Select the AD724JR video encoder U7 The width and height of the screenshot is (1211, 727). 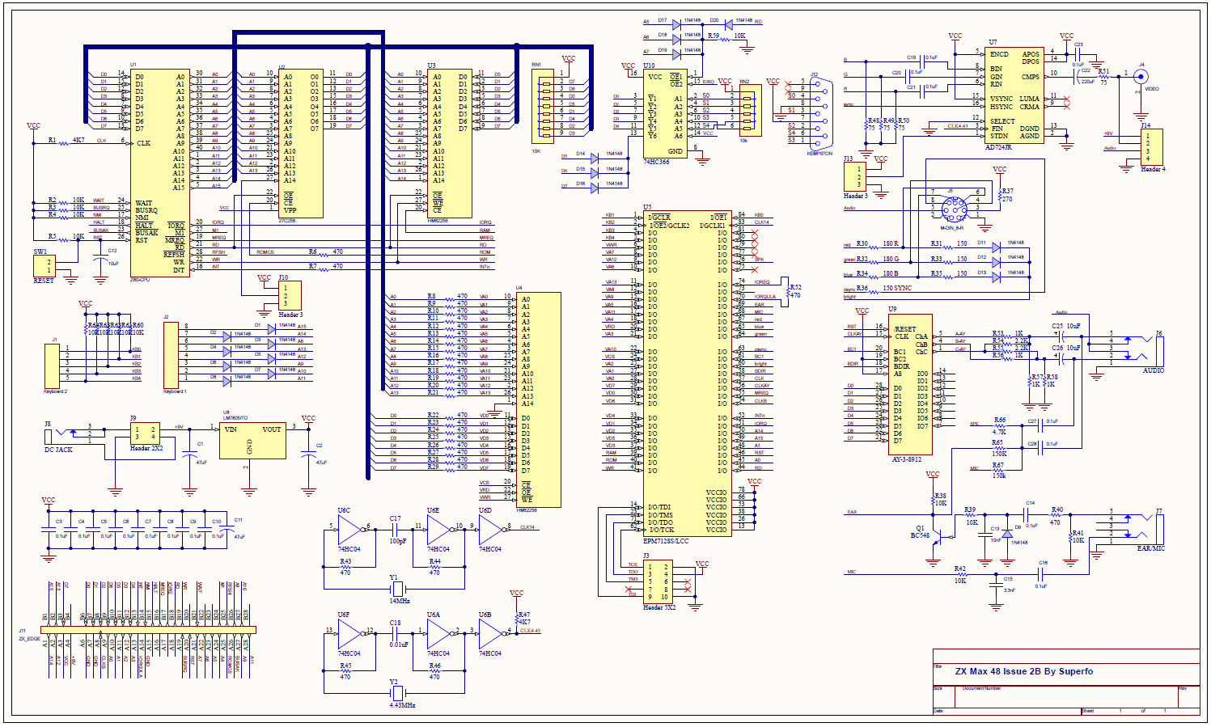pyautogui.click(x=1014, y=95)
